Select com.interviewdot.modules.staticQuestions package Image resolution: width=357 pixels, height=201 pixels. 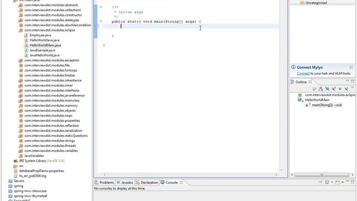(x=56, y=136)
